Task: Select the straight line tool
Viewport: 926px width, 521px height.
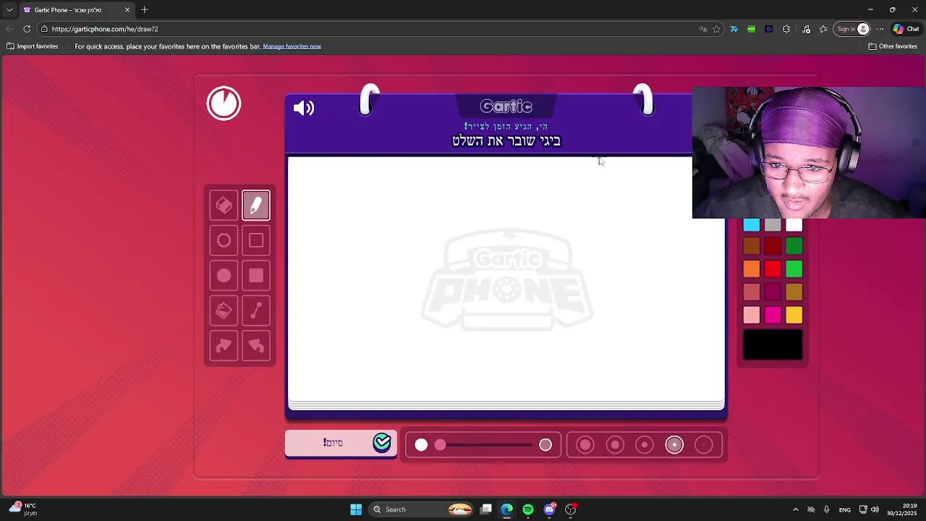Action: pyautogui.click(x=256, y=310)
